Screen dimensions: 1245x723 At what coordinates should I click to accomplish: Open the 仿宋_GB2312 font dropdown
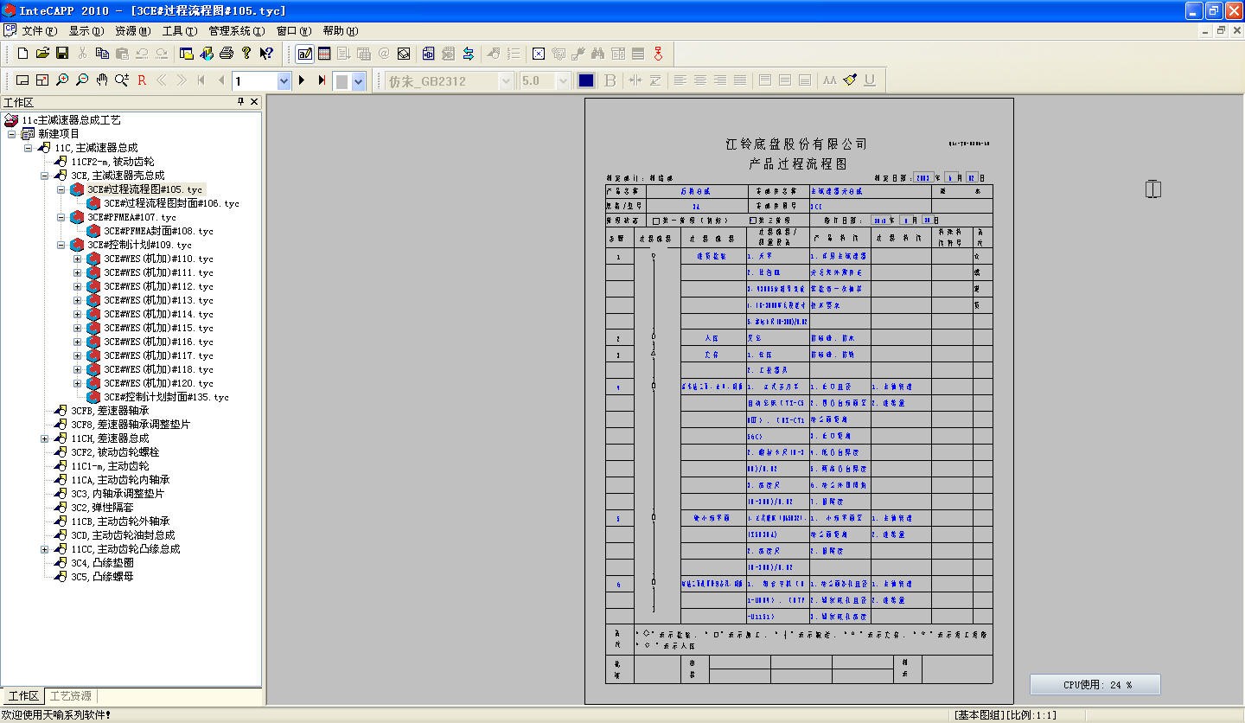coord(506,80)
